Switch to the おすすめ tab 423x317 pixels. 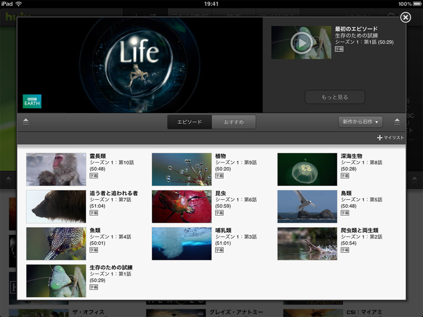pyautogui.click(x=234, y=122)
